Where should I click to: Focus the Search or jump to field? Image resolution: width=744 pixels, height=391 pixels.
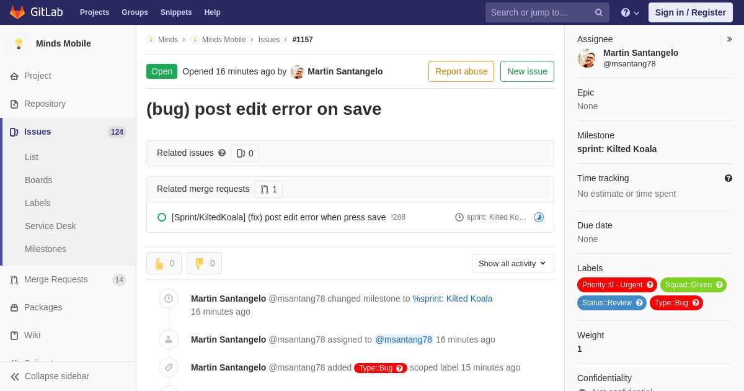pyautogui.click(x=547, y=12)
